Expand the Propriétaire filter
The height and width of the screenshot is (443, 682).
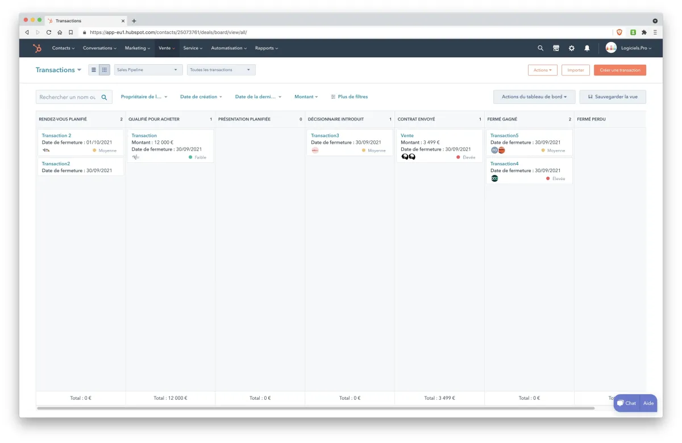pyautogui.click(x=144, y=97)
